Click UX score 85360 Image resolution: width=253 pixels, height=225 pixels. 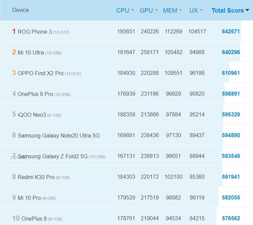pyautogui.click(x=197, y=177)
